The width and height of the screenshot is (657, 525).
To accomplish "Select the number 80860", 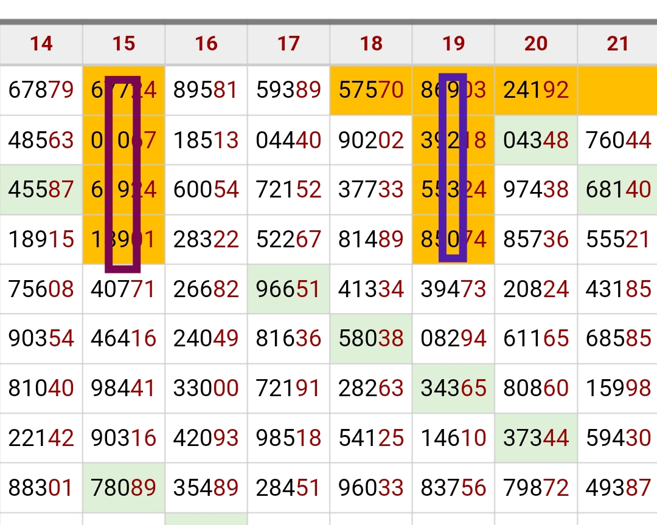I will coord(536,388).
